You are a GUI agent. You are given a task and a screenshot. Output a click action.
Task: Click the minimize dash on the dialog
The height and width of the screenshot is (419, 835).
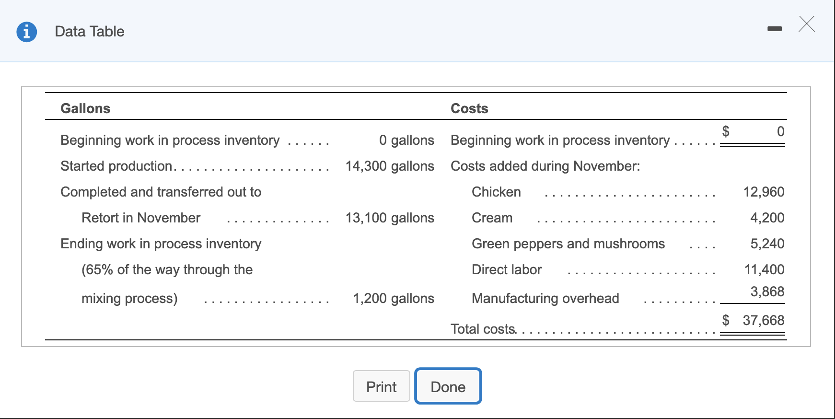(x=775, y=29)
